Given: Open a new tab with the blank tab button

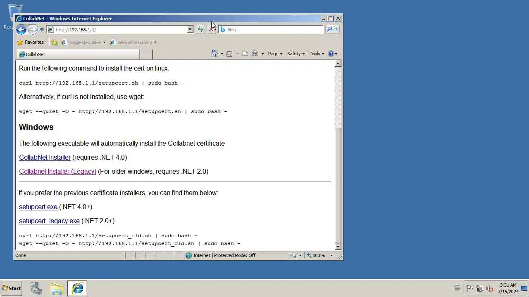Looking at the screenshot, I should tap(147, 54).
